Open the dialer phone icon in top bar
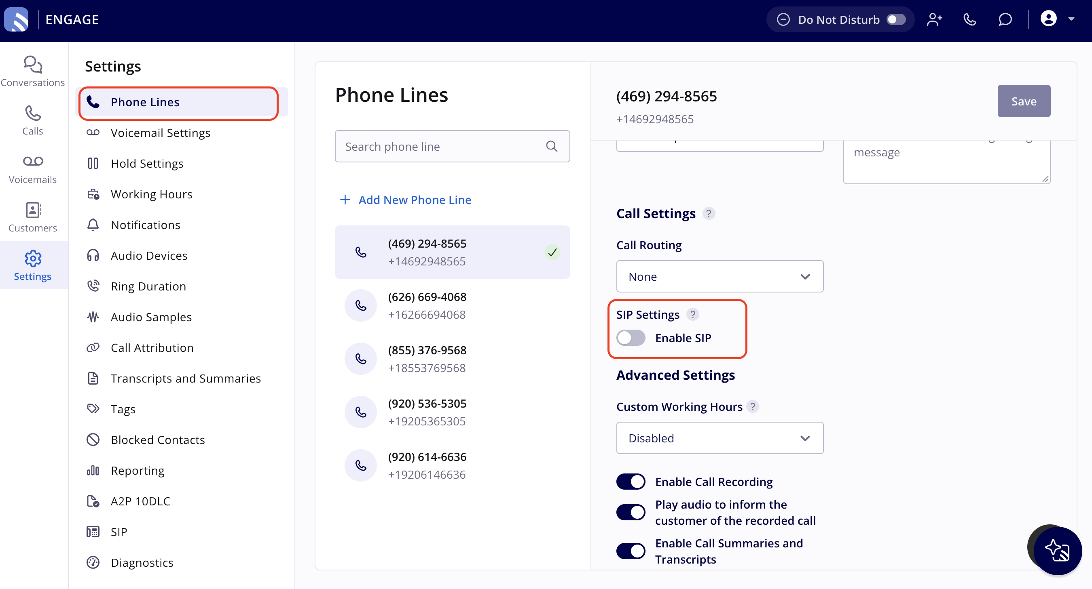1092x589 pixels. point(969,19)
